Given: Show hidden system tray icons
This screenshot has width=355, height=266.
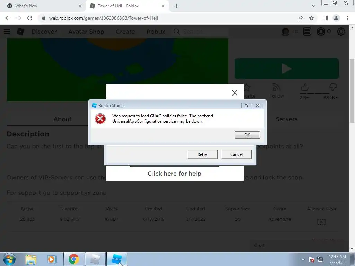Looking at the screenshot, I should click(x=303, y=259).
